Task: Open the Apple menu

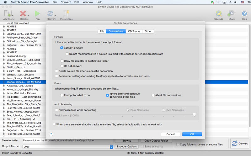Action: 5,2
